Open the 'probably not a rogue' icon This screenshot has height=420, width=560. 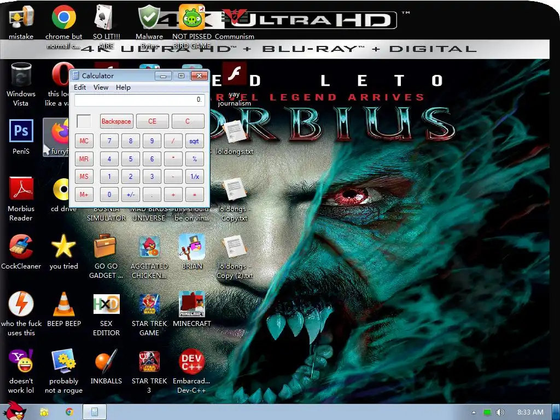coord(63,372)
